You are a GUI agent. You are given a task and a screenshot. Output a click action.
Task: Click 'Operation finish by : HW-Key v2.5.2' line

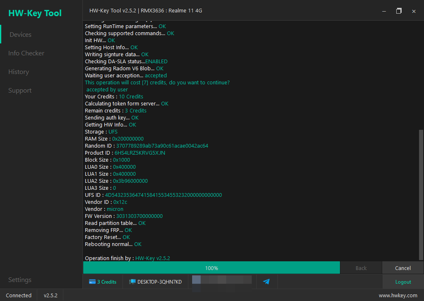[x=128, y=258]
